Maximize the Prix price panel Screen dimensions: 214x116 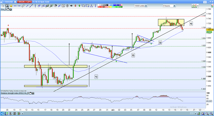[x=8, y=9]
